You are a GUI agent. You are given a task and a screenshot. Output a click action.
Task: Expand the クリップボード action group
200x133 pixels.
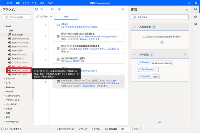pos(4,104)
